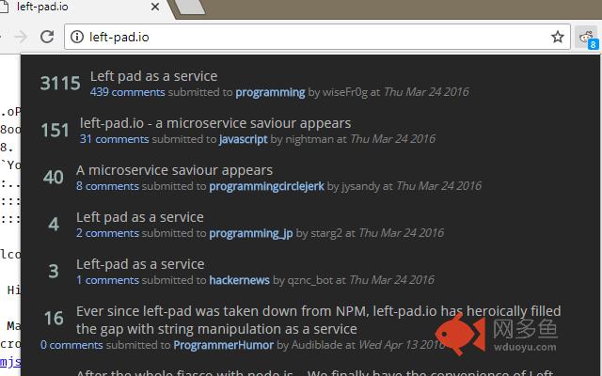Open the 1 comments link
The height and width of the screenshot is (376, 602).
[x=107, y=280]
